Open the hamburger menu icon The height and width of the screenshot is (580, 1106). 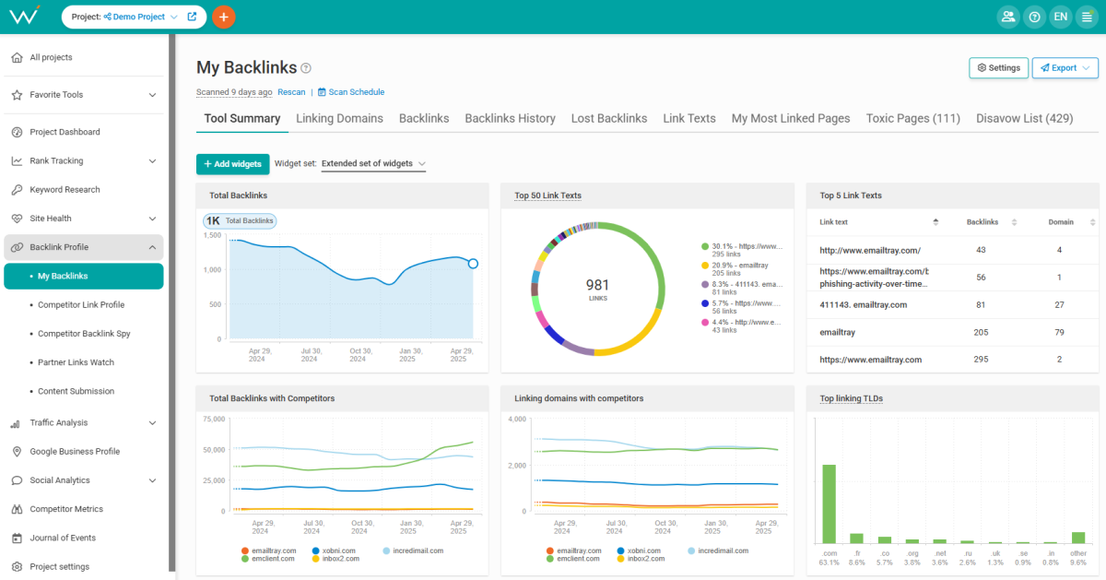1088,17
